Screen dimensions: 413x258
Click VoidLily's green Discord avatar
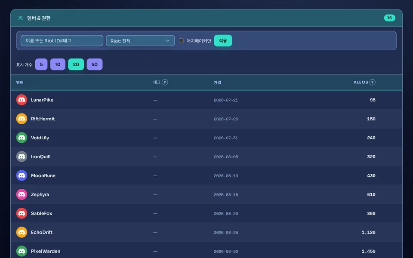[22, 138]
